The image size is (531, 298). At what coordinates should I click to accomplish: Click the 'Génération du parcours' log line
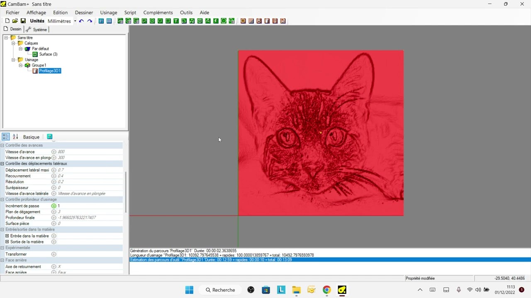click(183, 251)
